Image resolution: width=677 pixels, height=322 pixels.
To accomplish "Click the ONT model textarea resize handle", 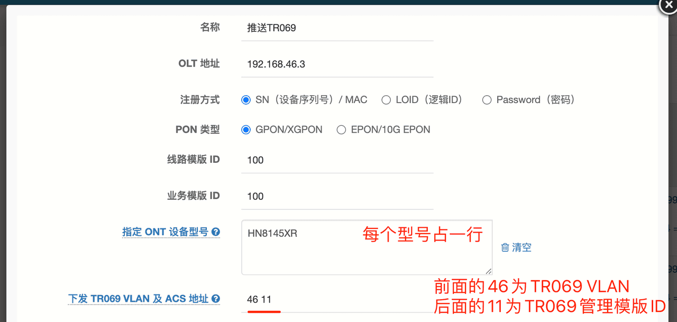I will (x=488, y=271).
